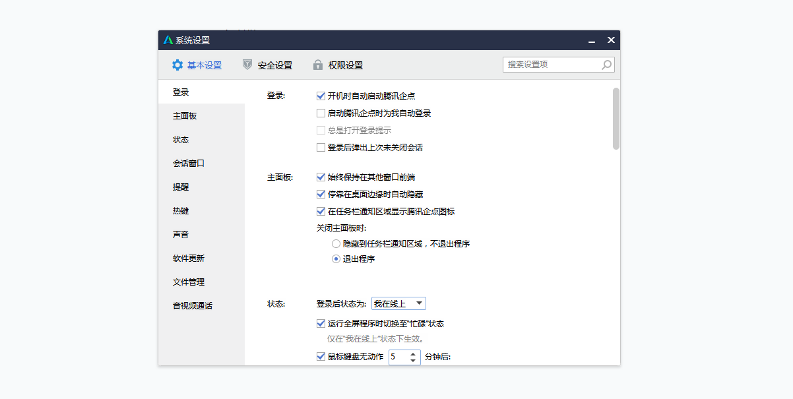The width and height of the screenshot is (793, 399).
Task: Click the padlock icon for 权限设置
Action: tap(318, 65)
